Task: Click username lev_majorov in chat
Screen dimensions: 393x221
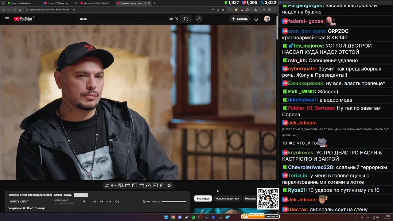Action: coord(309,46)
